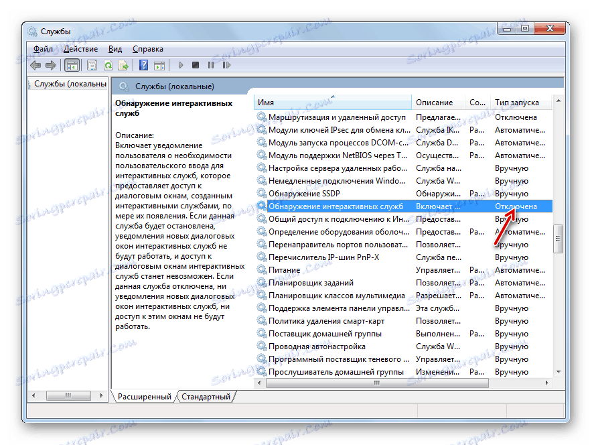This screenshot has height=445, width=592.
Task: Click the Restart Service toolbar icon
Action: coord(226,65)
